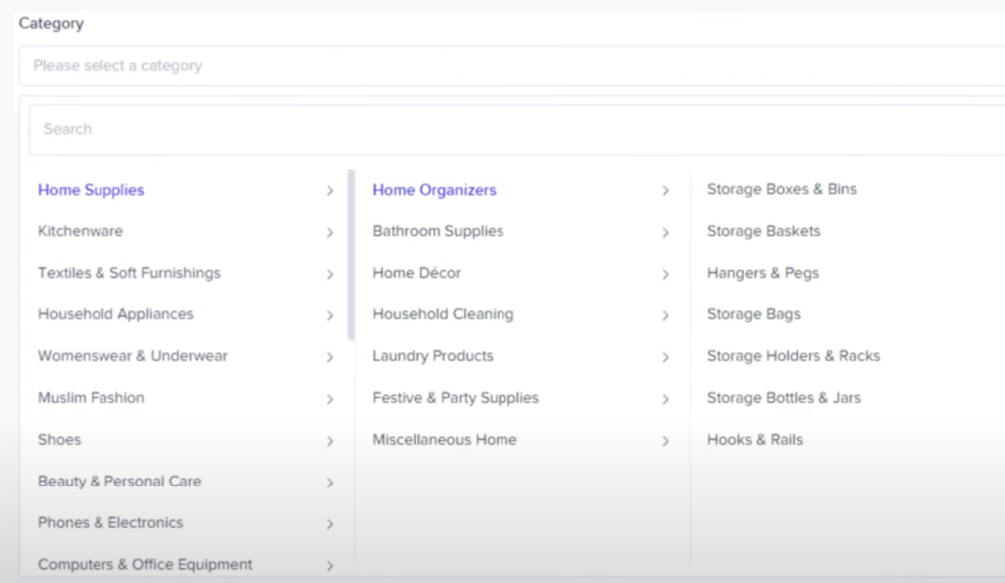1005x583 pixels.
Task: Choose Textiles & Soft Furnishings category
Action: click(x=128, y=273)
